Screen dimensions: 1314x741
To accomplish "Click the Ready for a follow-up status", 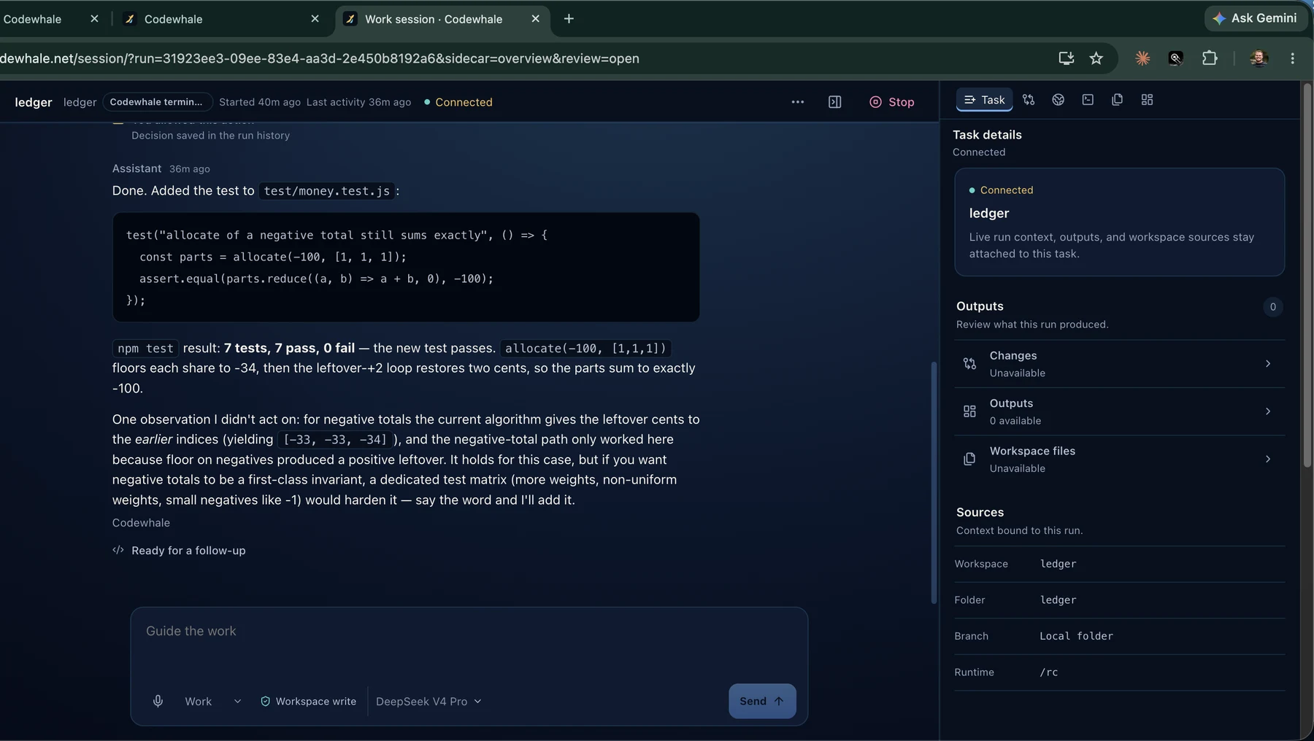I will point(188,551).
